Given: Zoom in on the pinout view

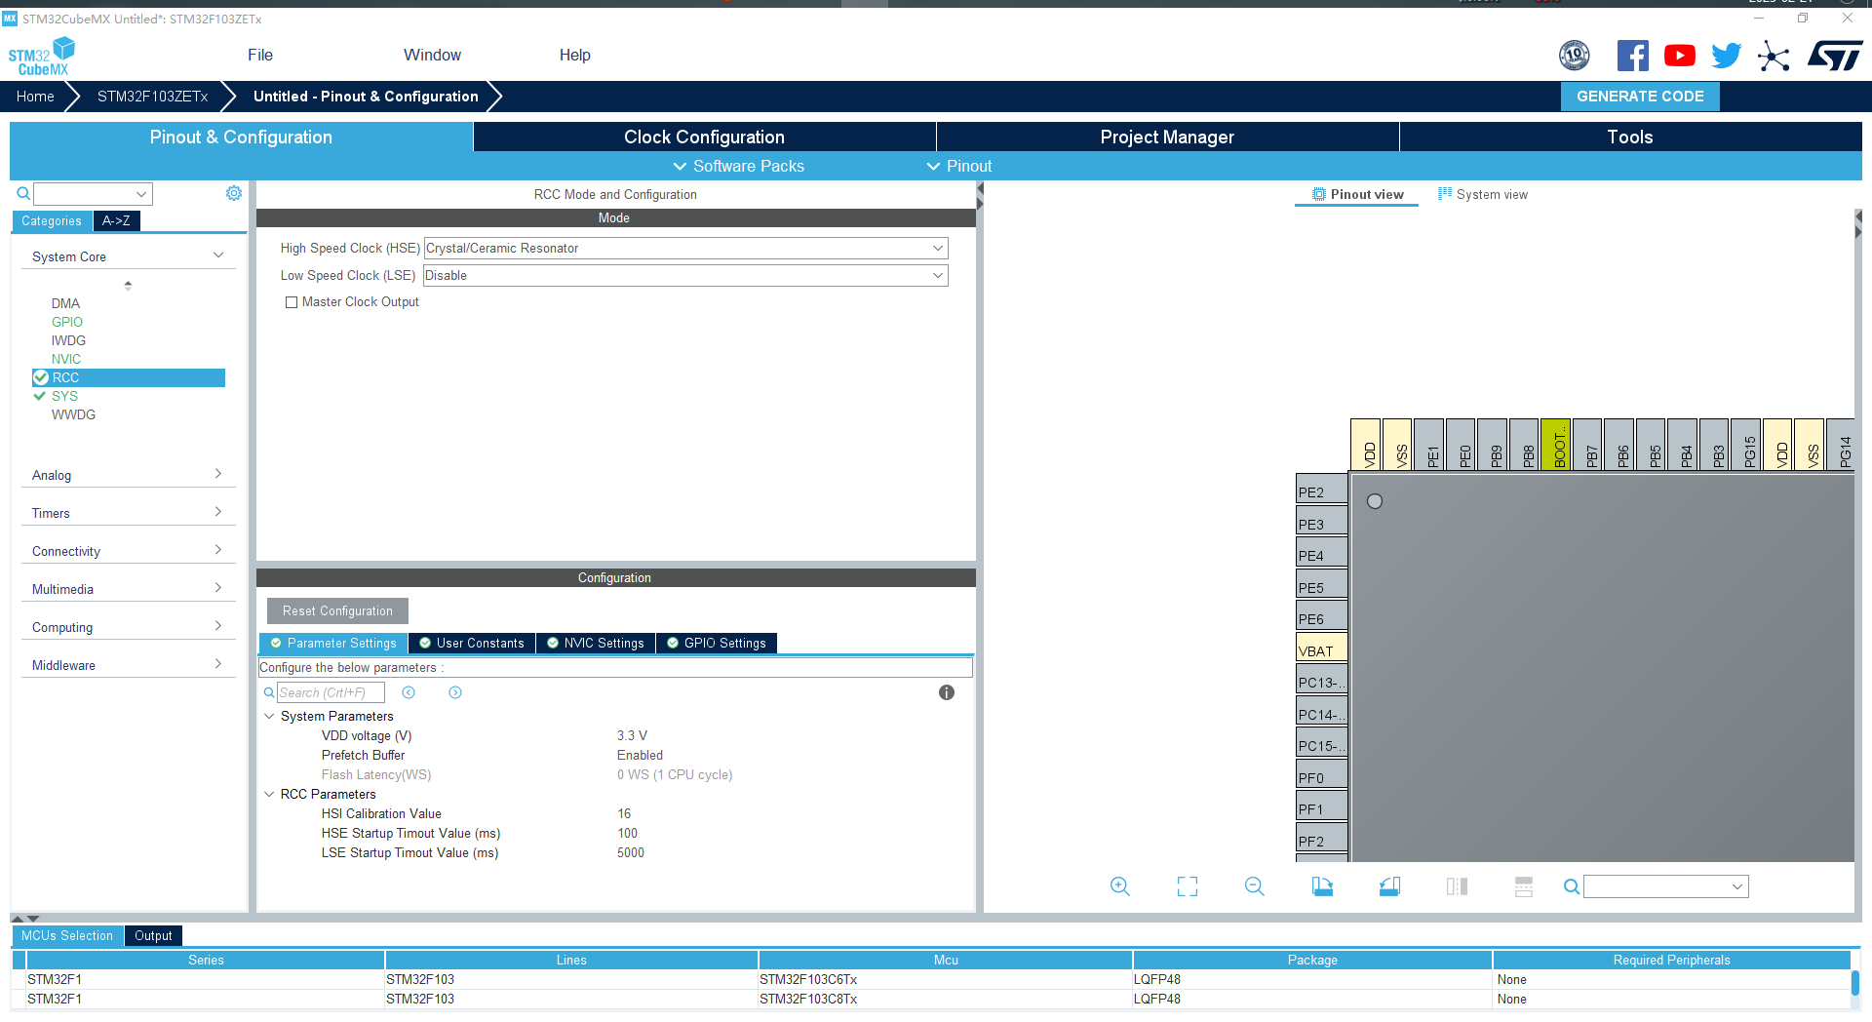Looking at the screenshot, I should (1120, 886).
